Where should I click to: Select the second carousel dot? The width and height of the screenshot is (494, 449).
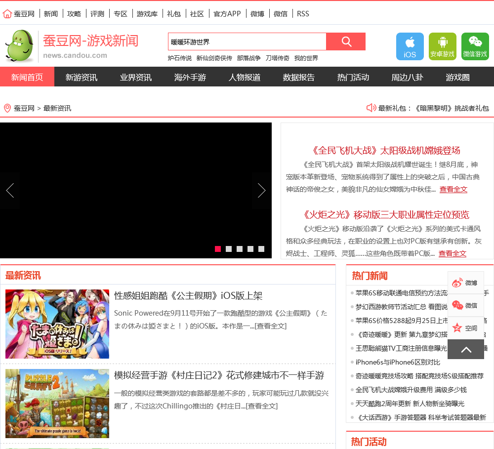(229, 249)
